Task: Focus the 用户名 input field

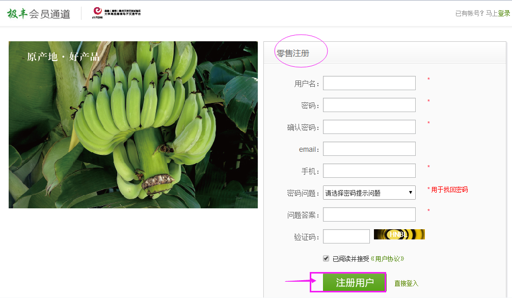Action: [x=369, y=83]
